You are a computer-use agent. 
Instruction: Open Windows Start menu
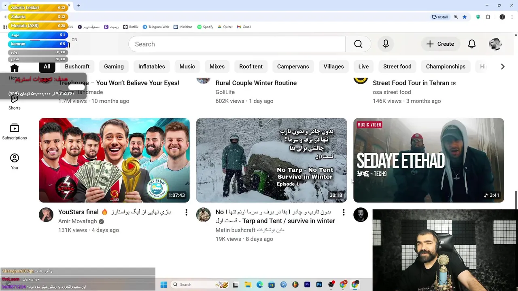click(x=163, y=285)
